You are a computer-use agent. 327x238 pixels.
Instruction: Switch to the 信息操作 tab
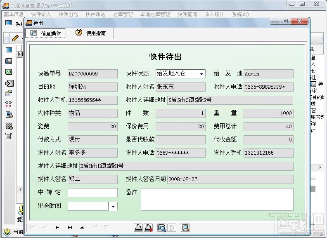click(x=45, y=33)
